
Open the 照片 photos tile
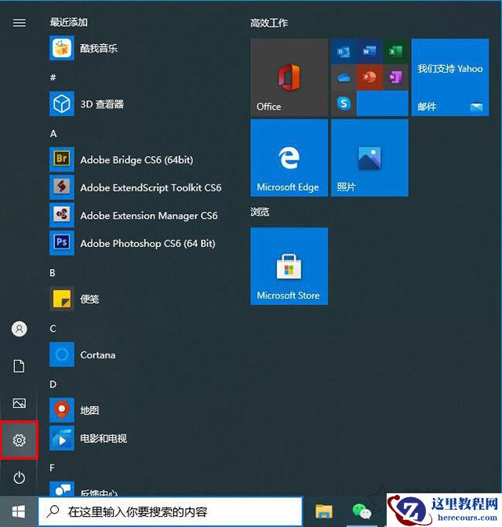(370, 158)
